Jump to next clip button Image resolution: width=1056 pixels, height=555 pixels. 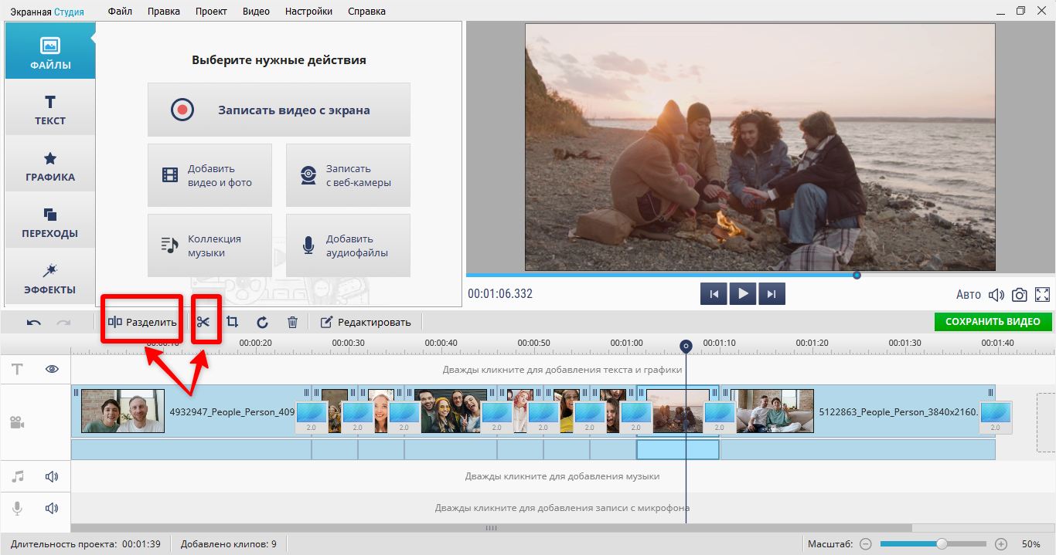point(772,293)
